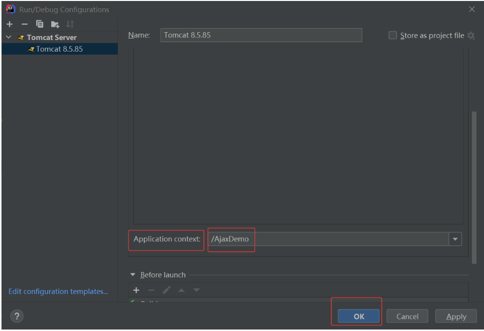Confirm with the OK button
The height and width of the screenshot is (331, 484).
359,316
